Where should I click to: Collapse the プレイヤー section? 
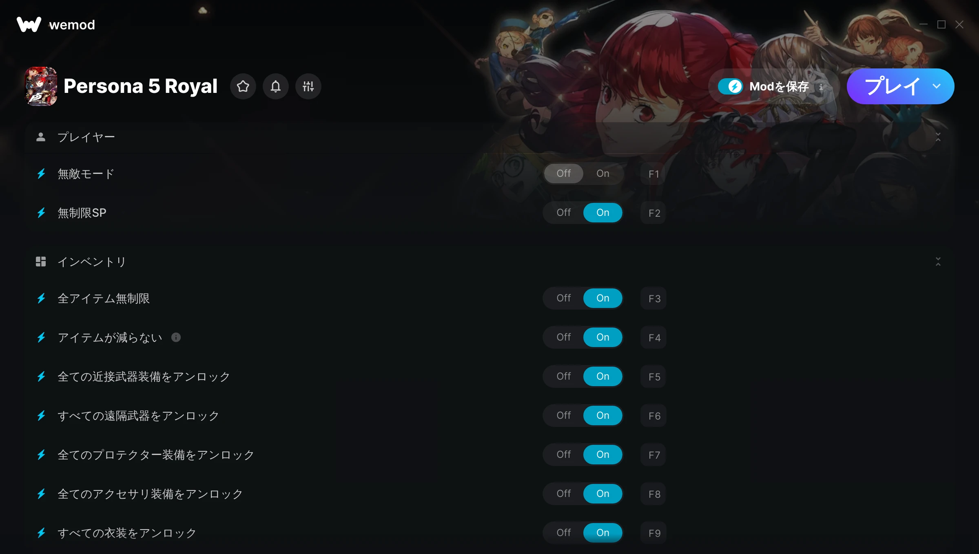(938, 137)
